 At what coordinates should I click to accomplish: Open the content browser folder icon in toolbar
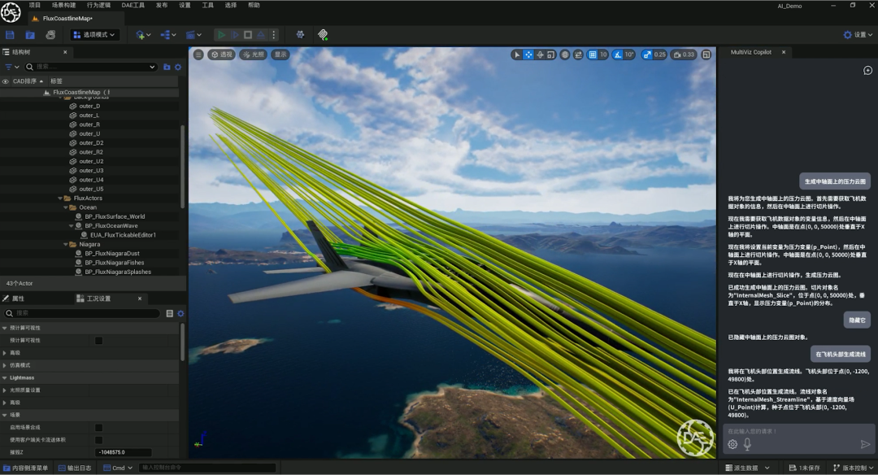pos(30,35)
